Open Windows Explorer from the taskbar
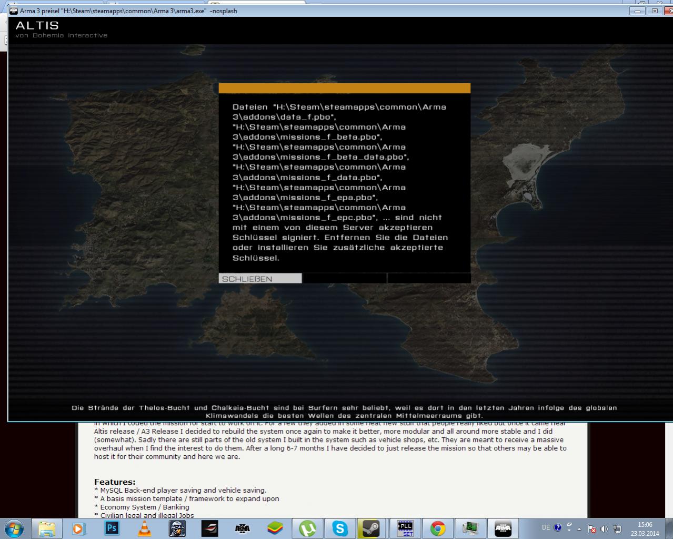Viewport: 673px width, 539px height. (x=47, y=528)
